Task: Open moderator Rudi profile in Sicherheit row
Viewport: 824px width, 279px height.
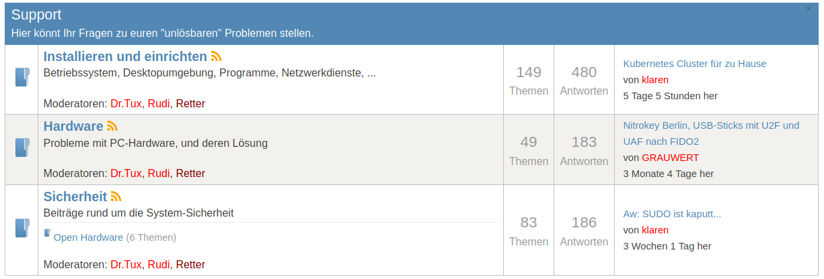Action: coord(159,264)
